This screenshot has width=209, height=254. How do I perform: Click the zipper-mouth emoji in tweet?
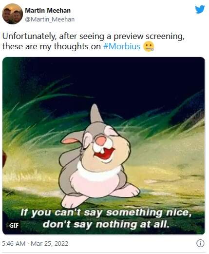(x=149, y=47)
